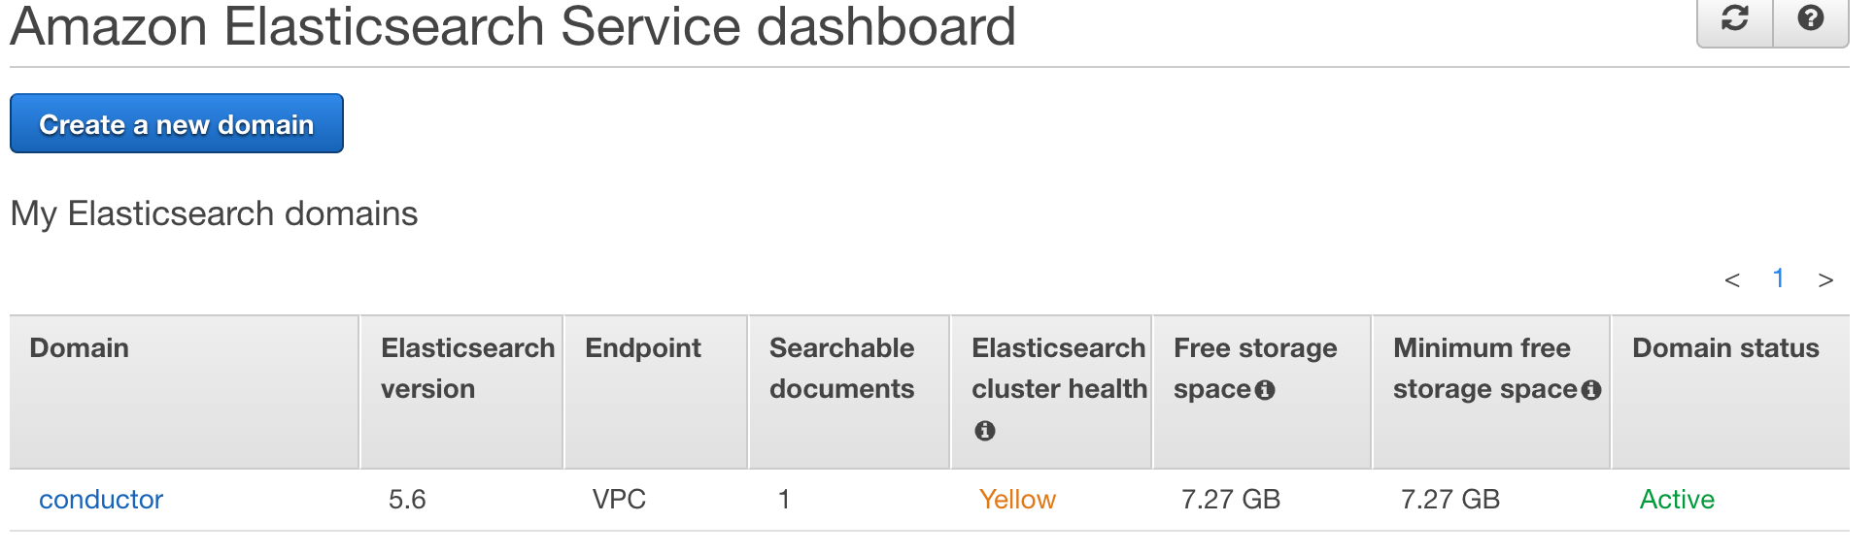The height and width of the screenshot is (555, 1875).
Task: Go to next page arrow
Action: pos(1825,280)
